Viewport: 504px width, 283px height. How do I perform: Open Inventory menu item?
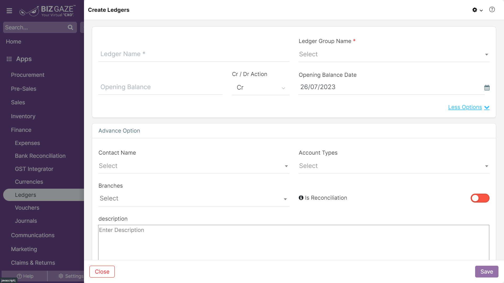(x=23, y=116)
